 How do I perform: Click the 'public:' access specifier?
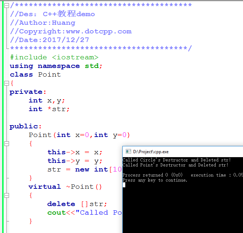pyautogui.click(x=26, y=126)
